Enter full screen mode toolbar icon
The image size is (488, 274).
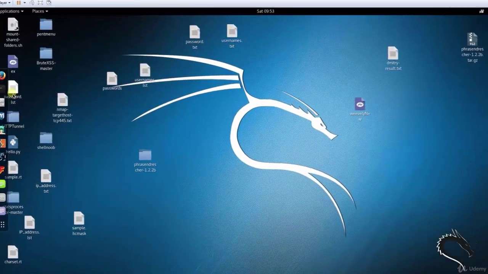pos(40,3)
